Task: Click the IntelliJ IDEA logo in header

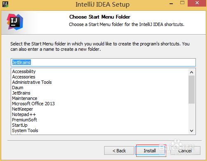Action: [15, 22]
